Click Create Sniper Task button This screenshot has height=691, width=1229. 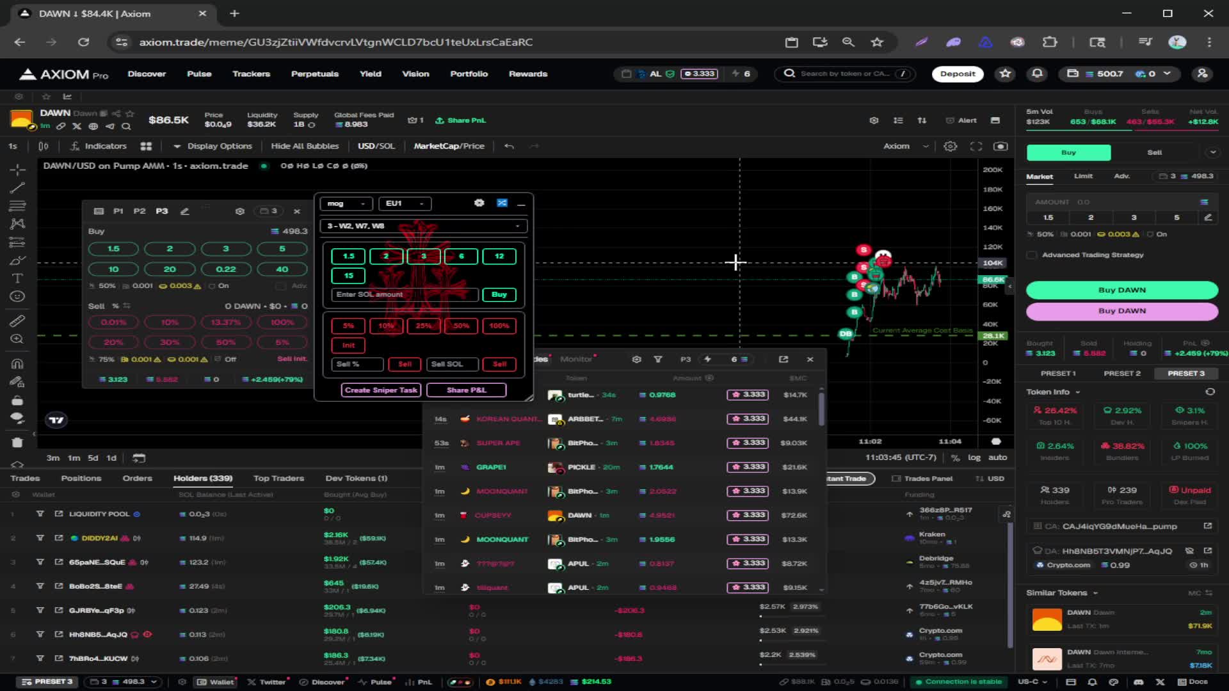tap(381, 390)
